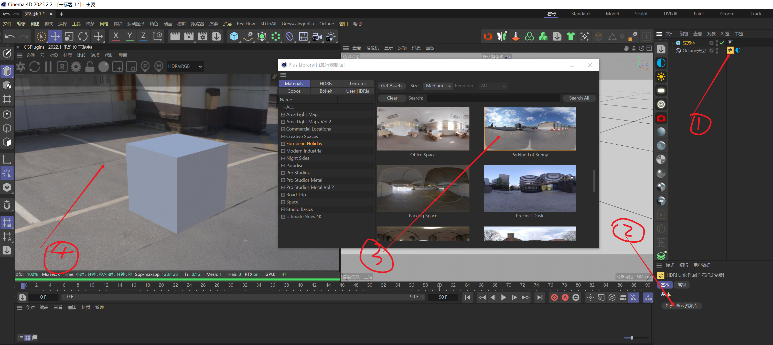Click the Octane area light icon
This screenshot has width=773, height=345.
pyautogui.click(x=661, y=91)
